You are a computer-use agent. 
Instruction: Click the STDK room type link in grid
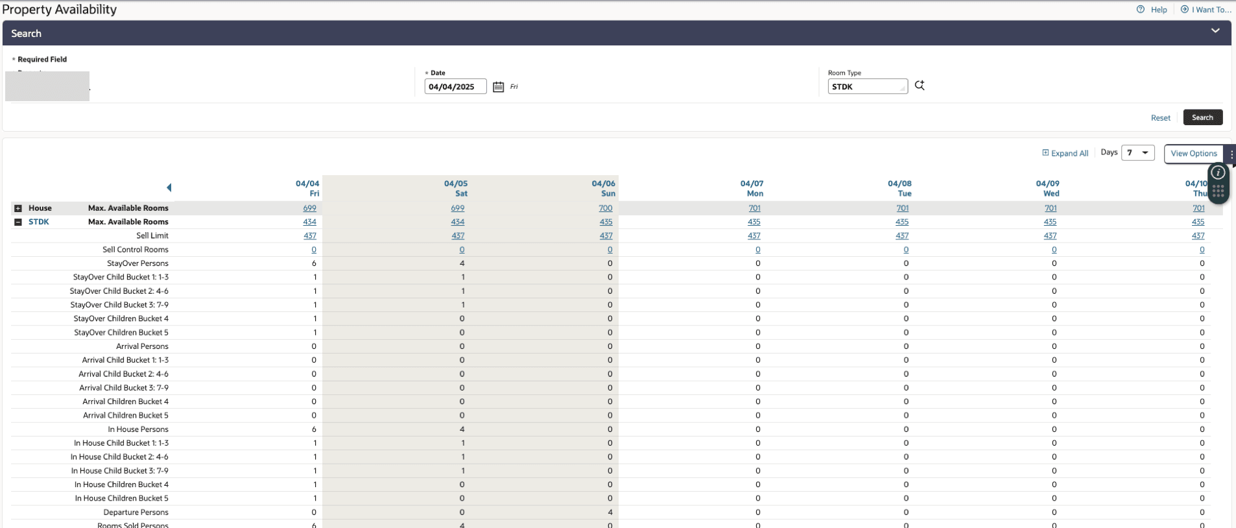39,222
